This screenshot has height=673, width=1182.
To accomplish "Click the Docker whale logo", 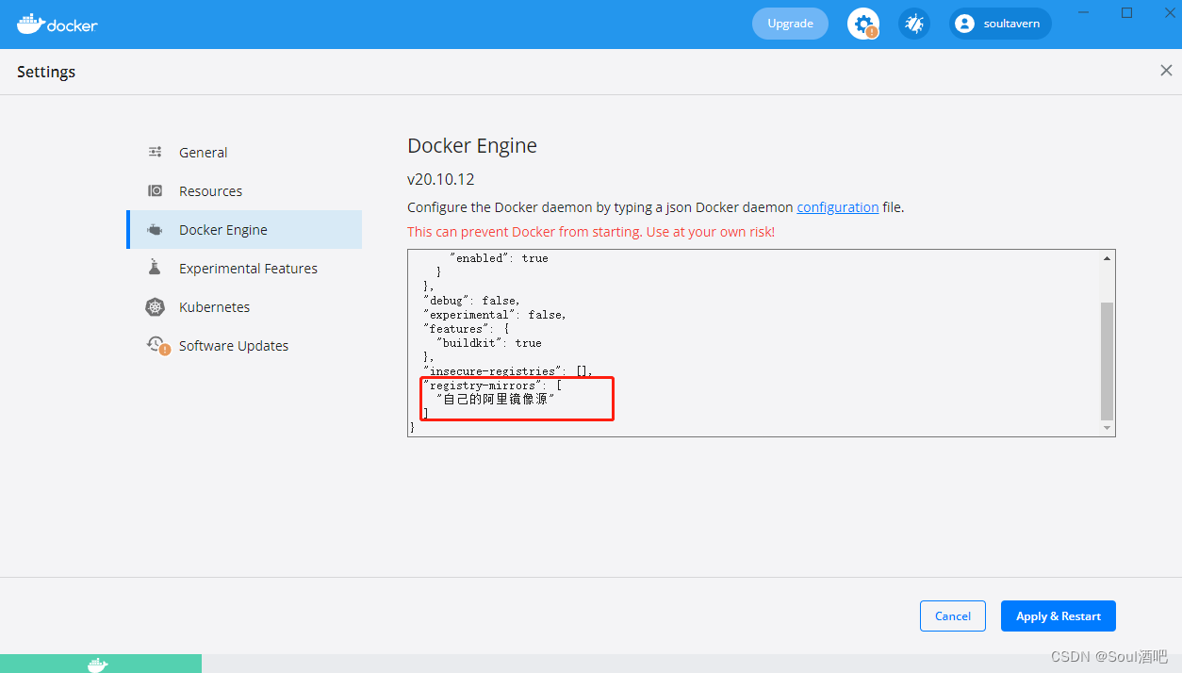I will pyautogui.click(x=57, y=24).
